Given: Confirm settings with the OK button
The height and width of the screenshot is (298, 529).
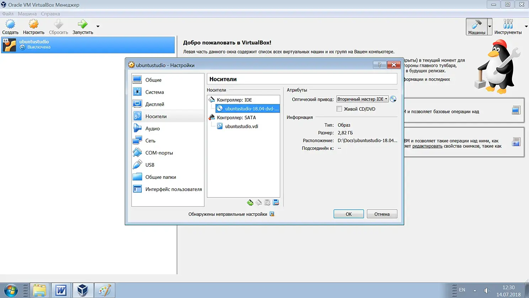Looking at the screenshot, I should point(348,214).
